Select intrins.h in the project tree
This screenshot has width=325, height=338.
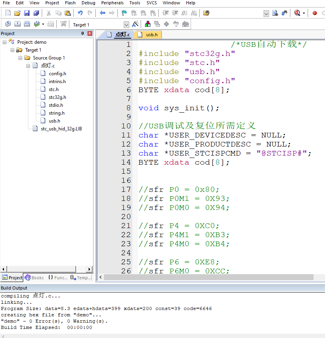click(x=57, y=82)
